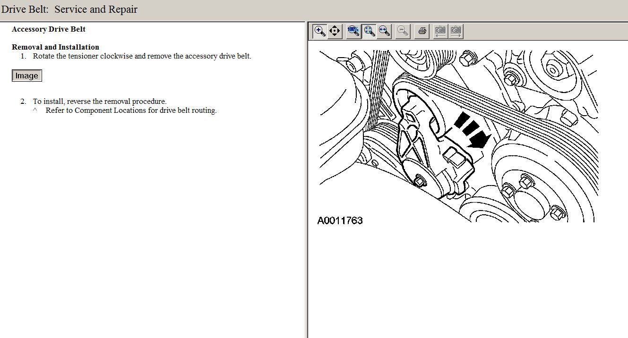The image size is (628, 338).
Task: Go to previous image with camera icon
Action: [x=440, y=31]
